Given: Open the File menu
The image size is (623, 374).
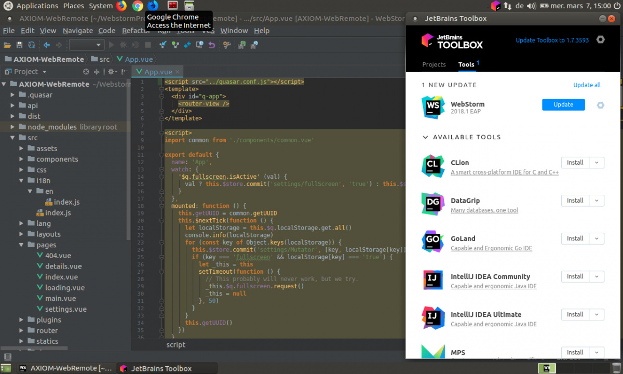Looking at the screenshot, I should (x=9, y=31).
